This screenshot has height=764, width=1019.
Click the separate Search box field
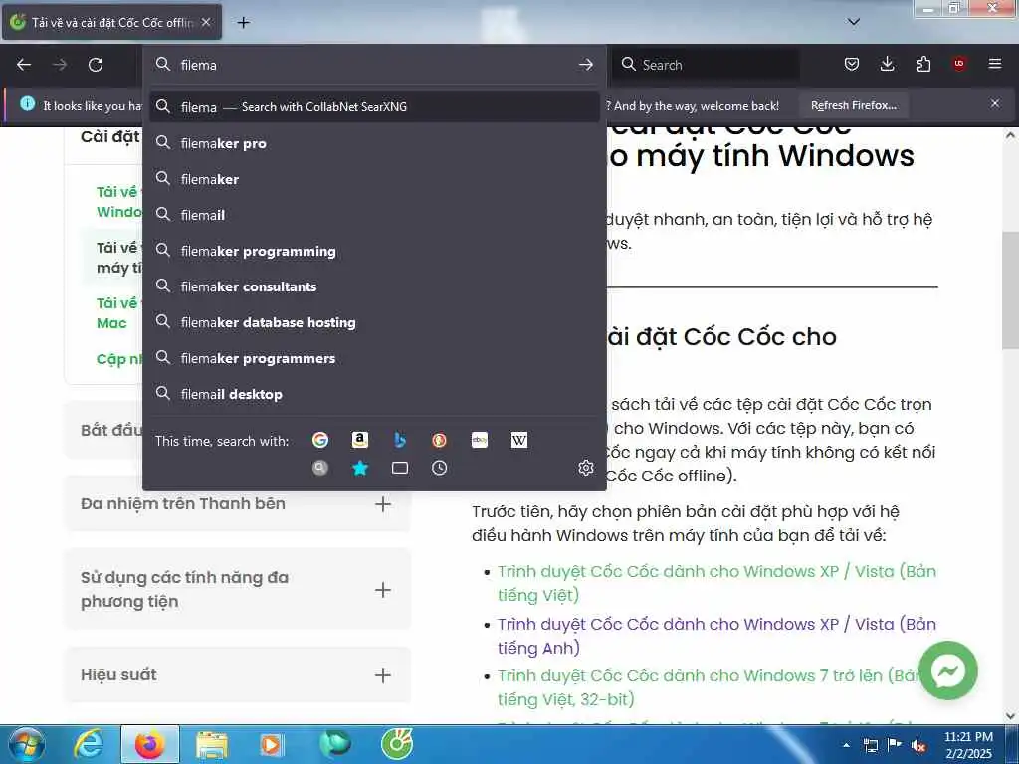click(x=707, y=65)
